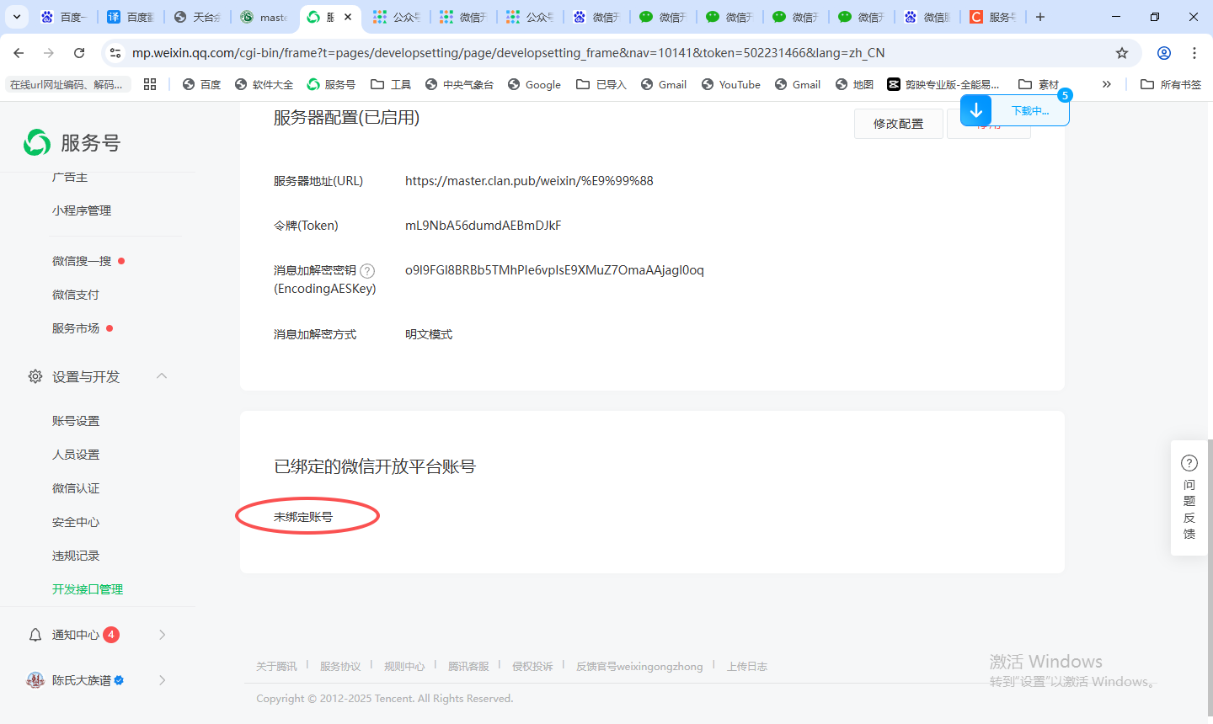Expand the 已导入 bookmarks folder
The height and width of the screenshot is (724, 1213).
tap(601, 84)
